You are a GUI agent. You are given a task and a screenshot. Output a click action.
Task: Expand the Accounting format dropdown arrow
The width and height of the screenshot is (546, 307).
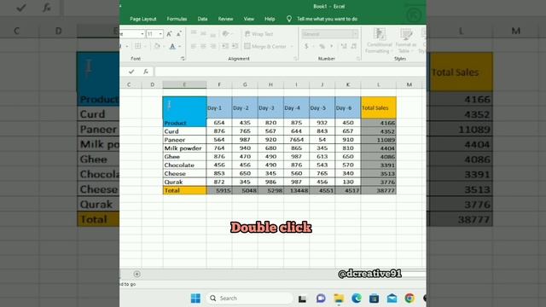[313, 46]
